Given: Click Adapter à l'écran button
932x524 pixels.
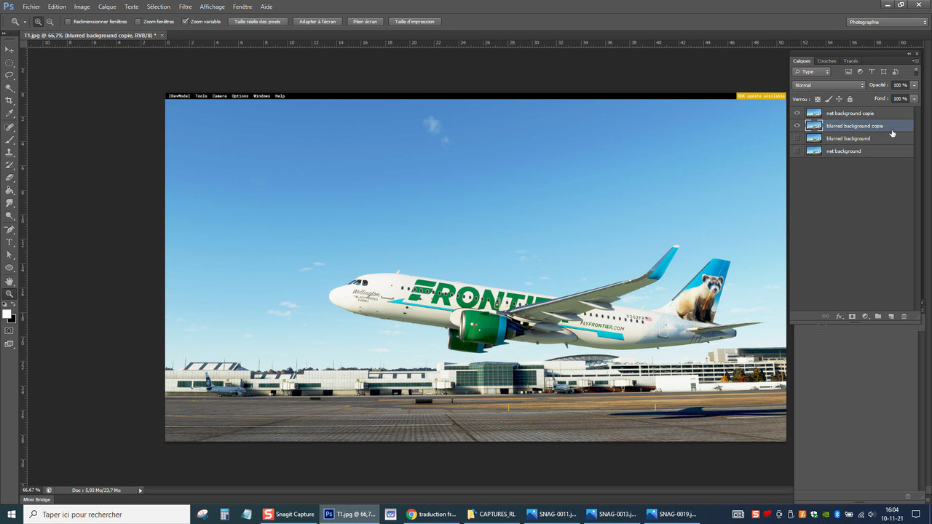Looking at the screenshot, I should (x=317, y=22).
